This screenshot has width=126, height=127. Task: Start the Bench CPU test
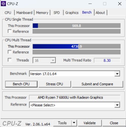point(21,84)
